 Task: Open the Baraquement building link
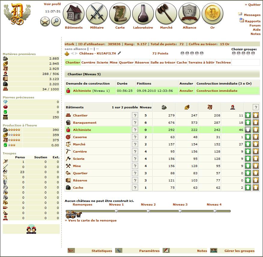coord(85,122)
